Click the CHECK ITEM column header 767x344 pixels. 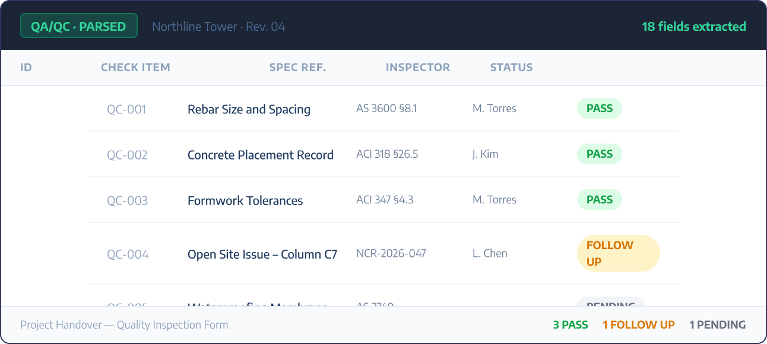[135, 67]
